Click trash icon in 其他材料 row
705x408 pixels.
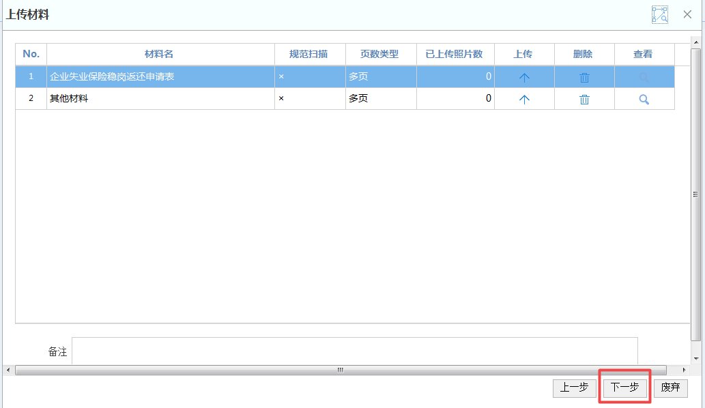click(x=584, y=99)
